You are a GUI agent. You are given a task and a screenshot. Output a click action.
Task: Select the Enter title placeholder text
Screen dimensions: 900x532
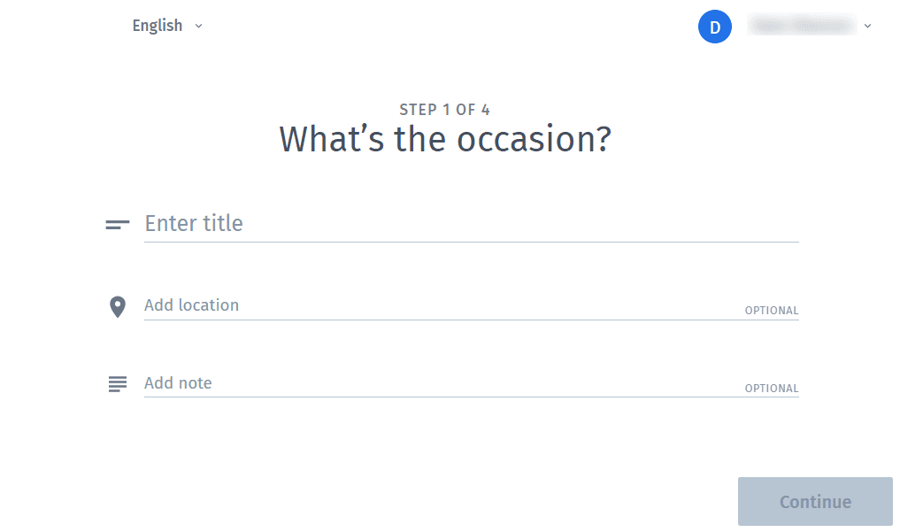194,223
